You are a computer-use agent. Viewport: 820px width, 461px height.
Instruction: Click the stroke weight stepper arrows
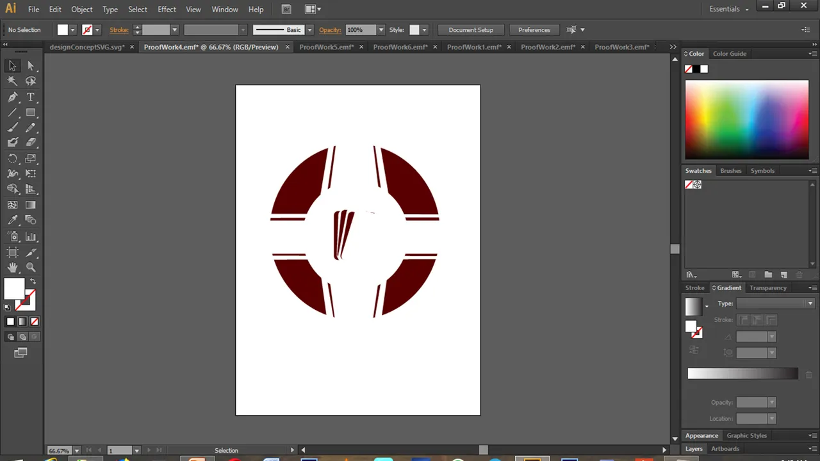[137, 30]
